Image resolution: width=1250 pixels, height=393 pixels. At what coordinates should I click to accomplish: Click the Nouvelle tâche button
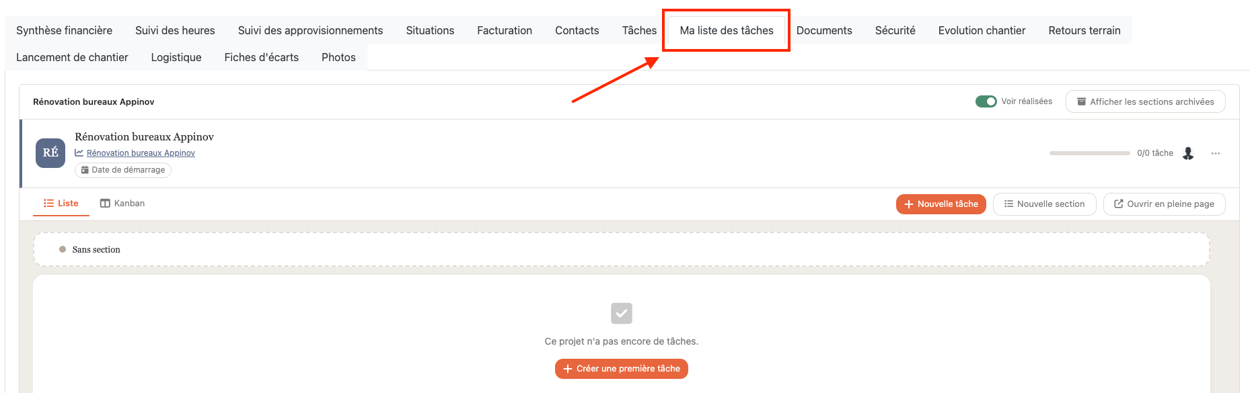point(941,204)
